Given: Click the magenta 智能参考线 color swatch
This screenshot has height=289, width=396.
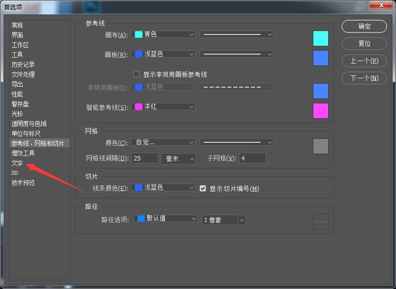Looking at the screenshot, I should 320,111.
